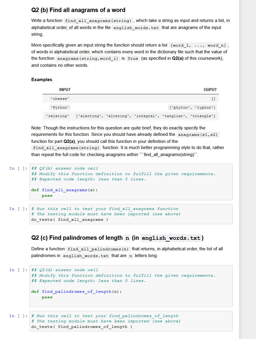Click the 'def find_palindromes_of_length(n):' code line

[76, 292]
